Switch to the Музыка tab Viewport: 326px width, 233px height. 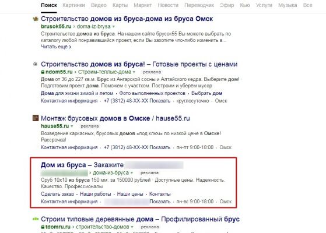288,5
